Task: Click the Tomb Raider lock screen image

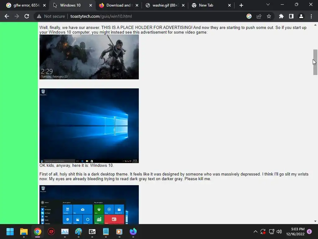Action: tap(89, 57)
